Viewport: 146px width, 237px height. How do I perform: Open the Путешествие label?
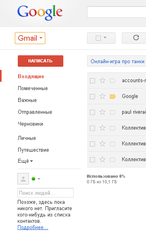click(34, 150)
